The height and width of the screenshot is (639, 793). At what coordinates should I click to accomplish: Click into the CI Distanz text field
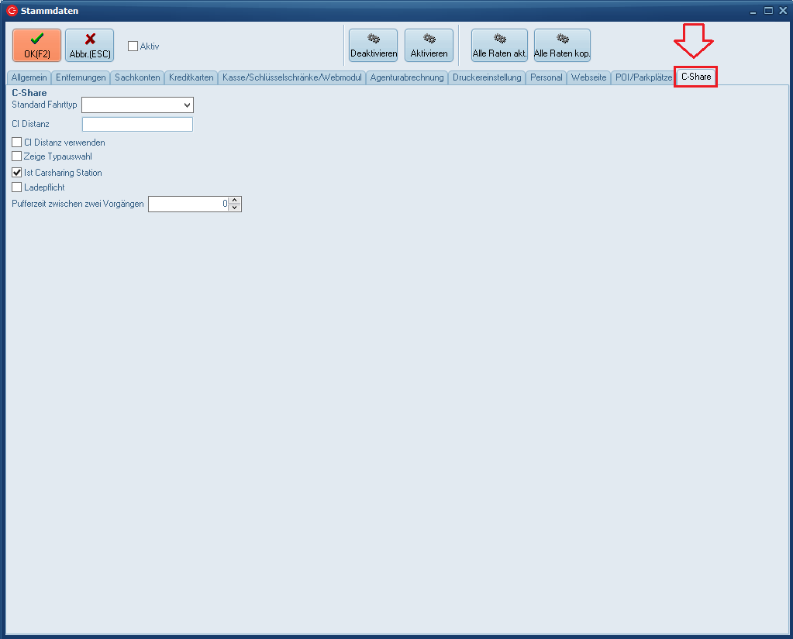(137, 125)
